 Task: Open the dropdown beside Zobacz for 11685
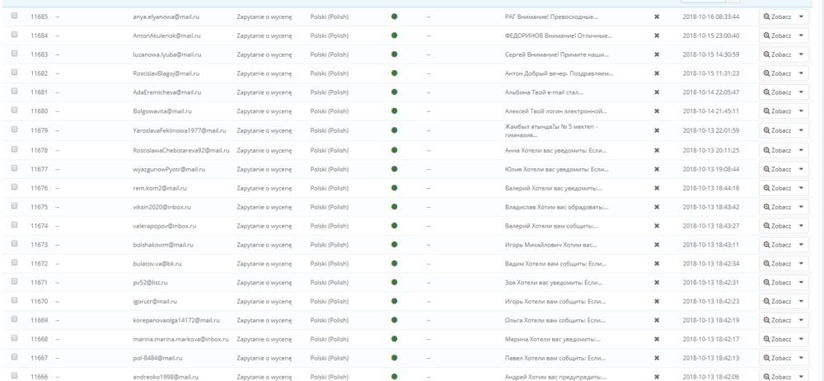(802, 16)
